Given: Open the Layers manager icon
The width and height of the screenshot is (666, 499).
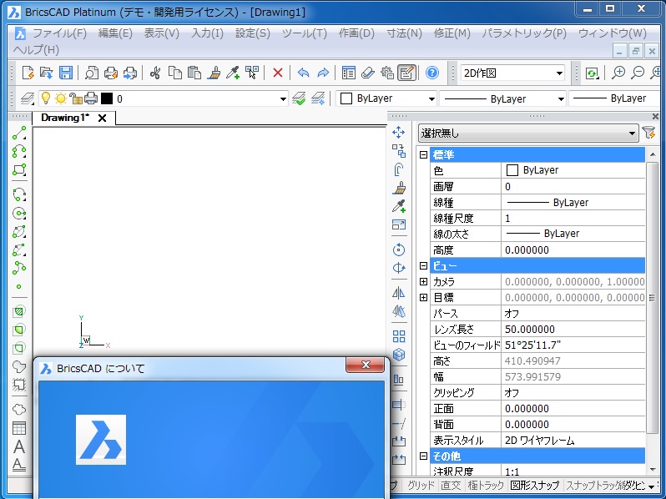Looking at the screenshot, I should tap(28, 98).
